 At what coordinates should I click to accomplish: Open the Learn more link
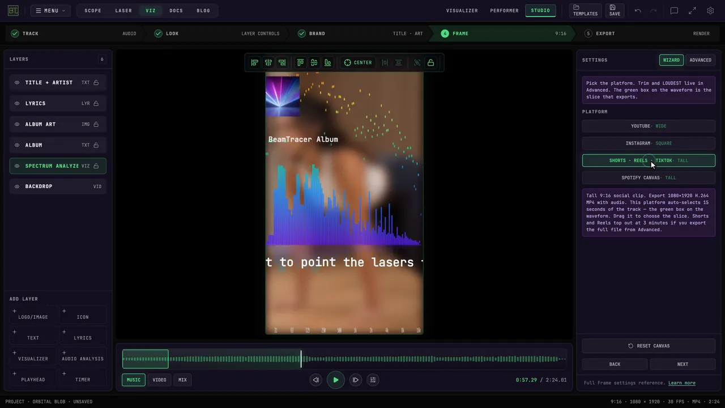coord(681,383)
